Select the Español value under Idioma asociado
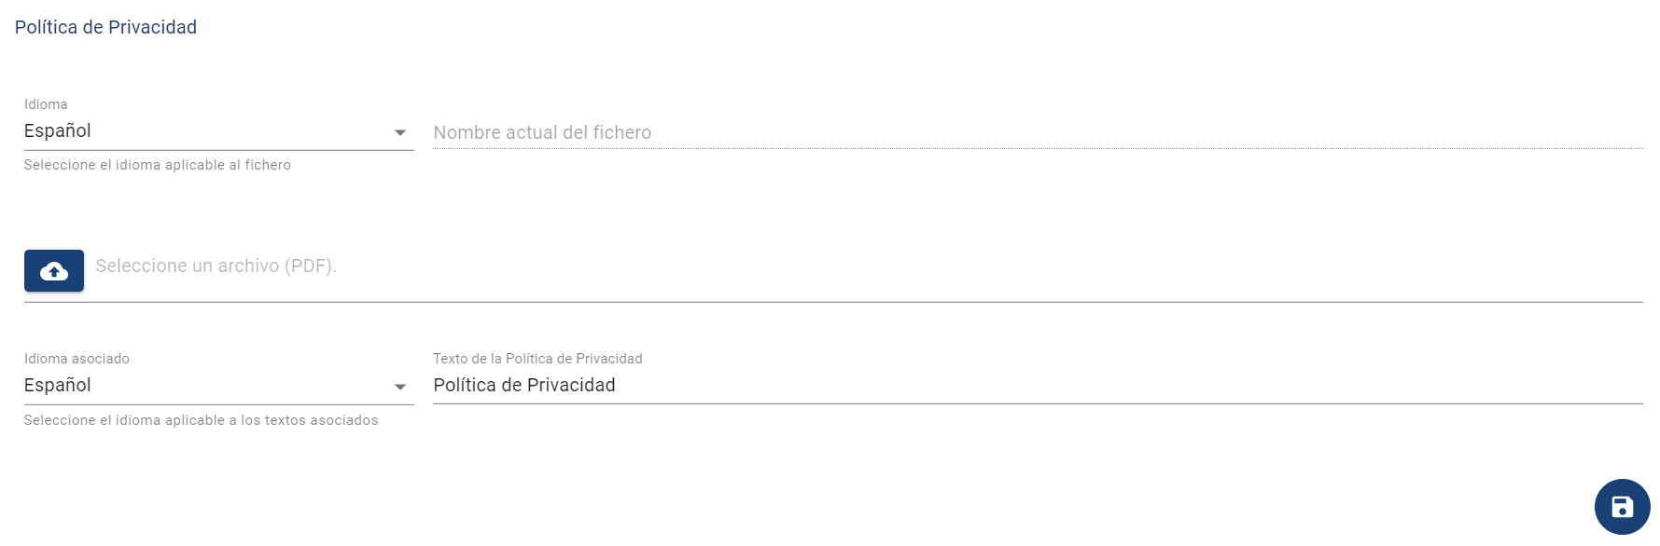This screenshot has width=1660, height=546. [58, 386]
